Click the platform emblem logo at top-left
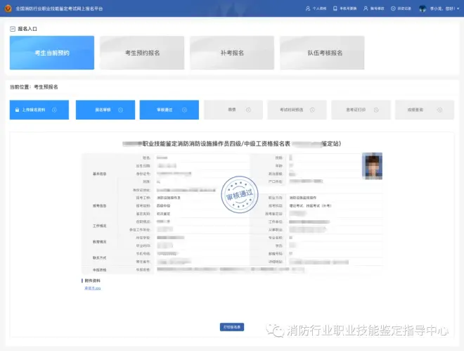Viewport: 464px width, 351px height. click(x=8, y=8)
